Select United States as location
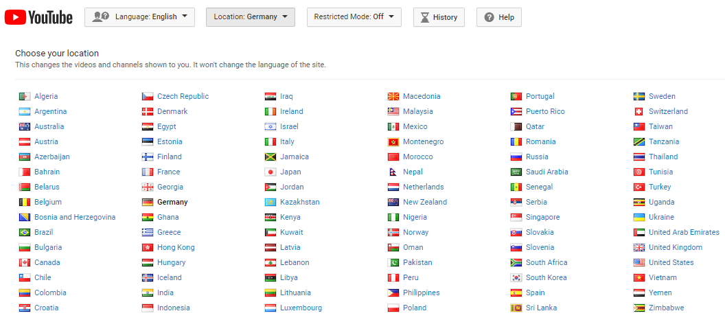Viewport: 725px width, 333px height. 671,262
